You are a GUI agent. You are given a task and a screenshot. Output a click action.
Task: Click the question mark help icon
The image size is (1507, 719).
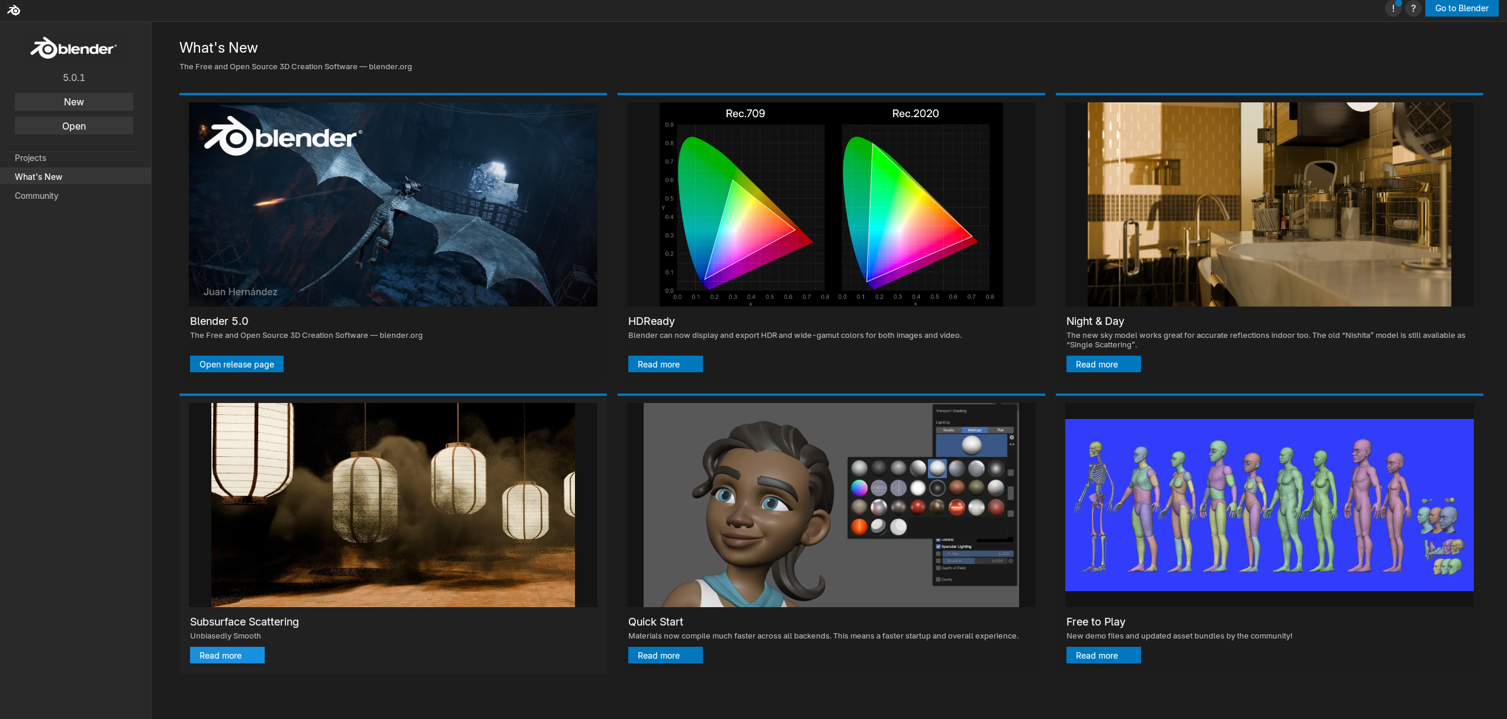[x=1413, y=8]
